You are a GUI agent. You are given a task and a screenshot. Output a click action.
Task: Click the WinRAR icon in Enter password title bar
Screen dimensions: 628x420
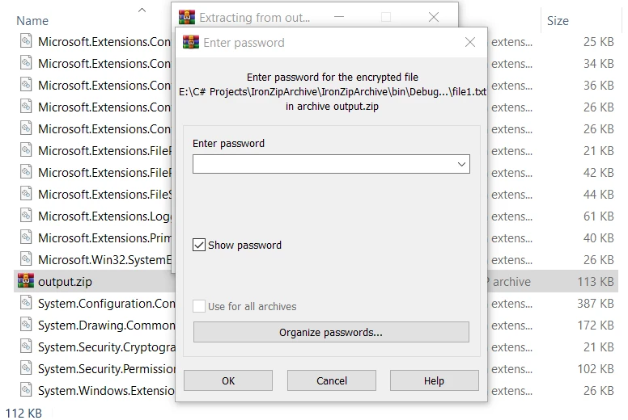coord(191,43)
